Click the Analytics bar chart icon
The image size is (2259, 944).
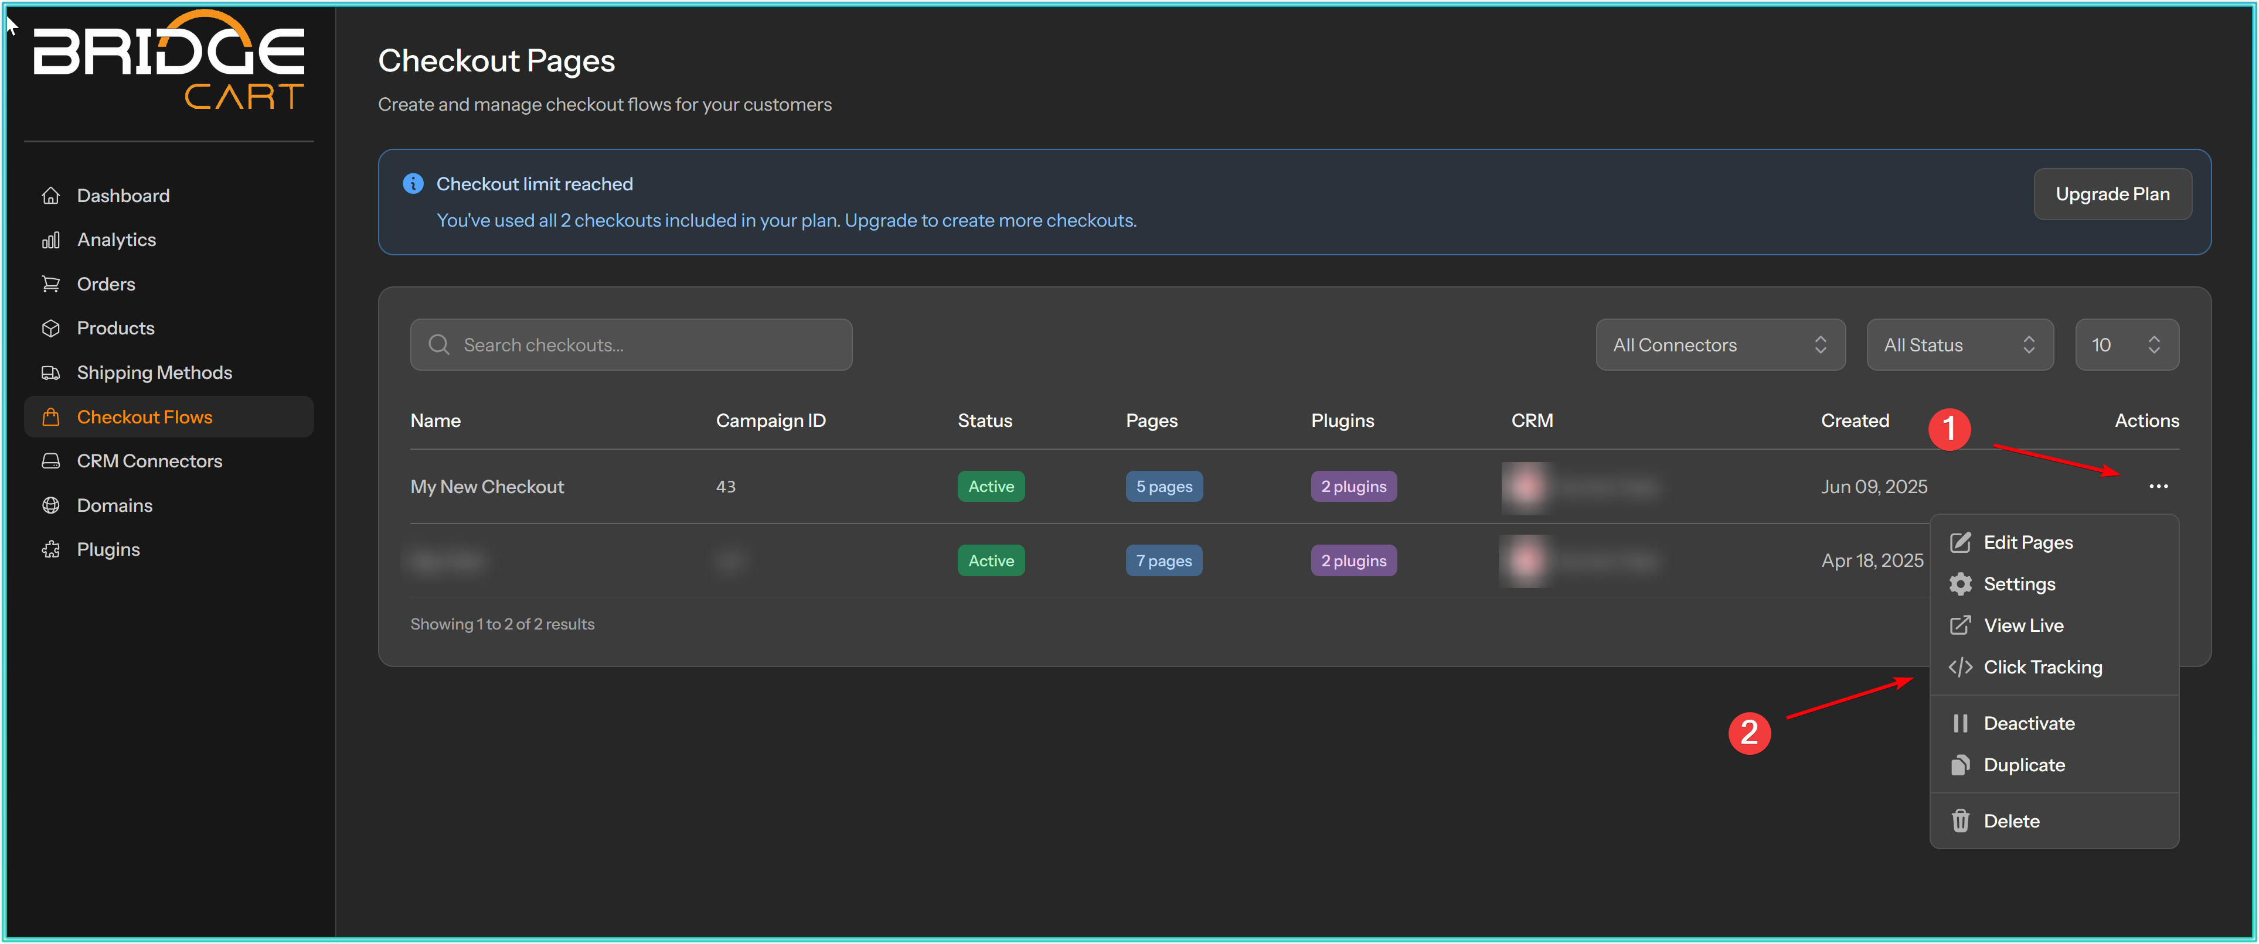pos(51,240)
